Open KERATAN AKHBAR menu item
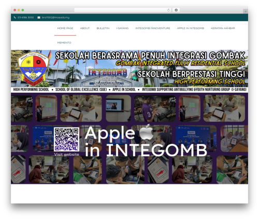The height and width of the screenshot is (219, 259). [x=223, y=28]
